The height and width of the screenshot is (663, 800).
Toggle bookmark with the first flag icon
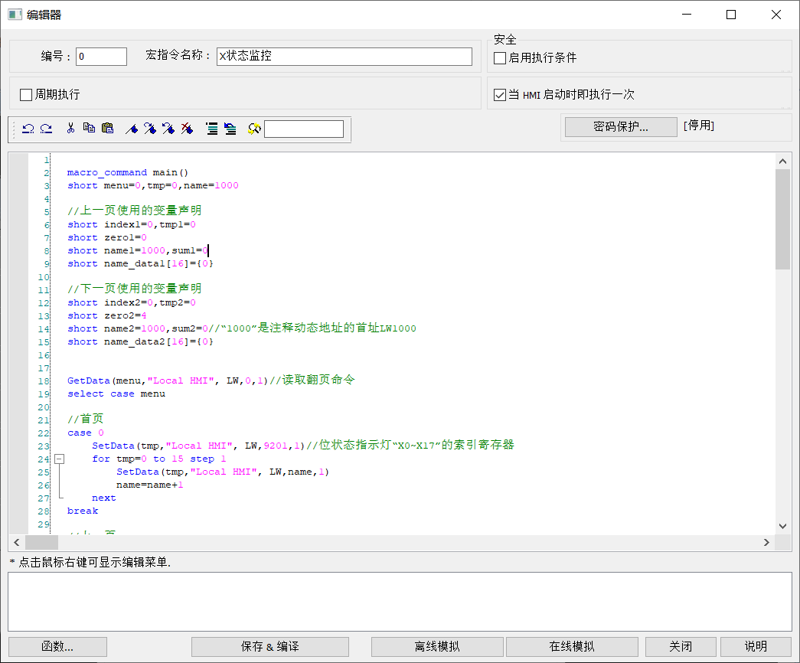[132, 129]
